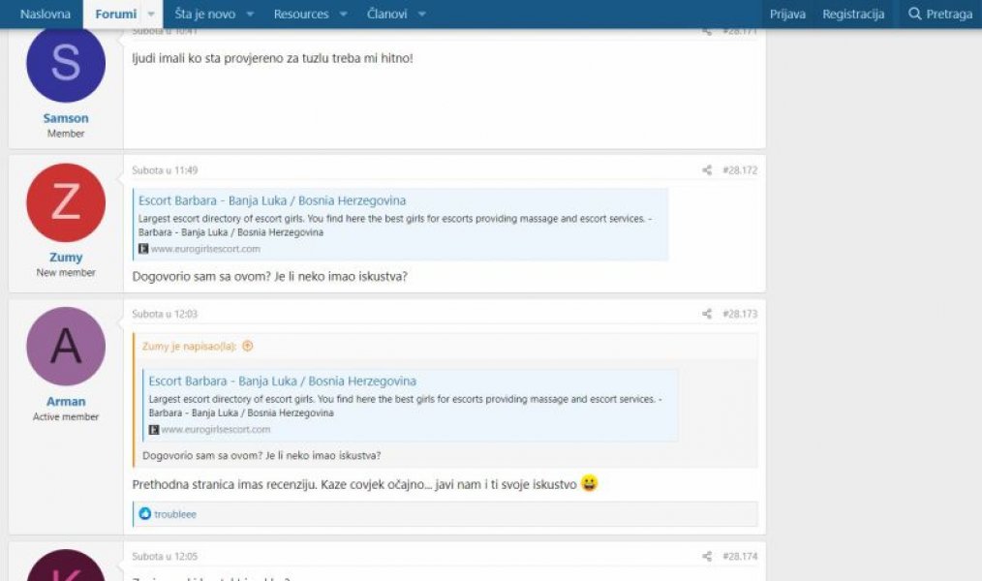This screenshot has height=581, width=982.
Task: Click the troubleee liker name
Action: [x=174, y=514]
